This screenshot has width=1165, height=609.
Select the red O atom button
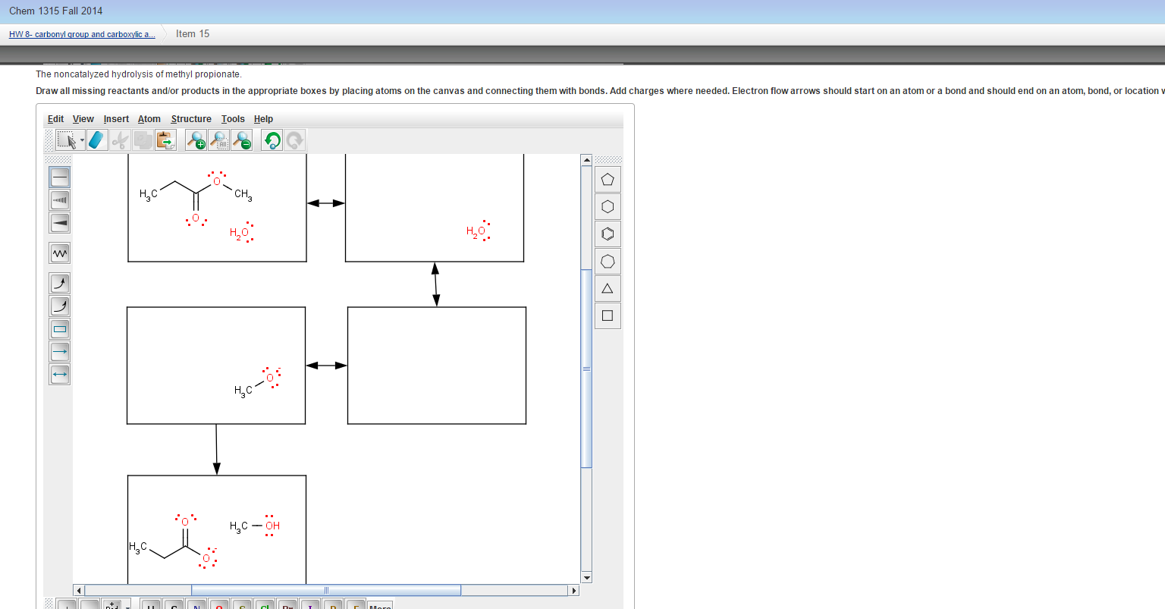pos(218,607)
